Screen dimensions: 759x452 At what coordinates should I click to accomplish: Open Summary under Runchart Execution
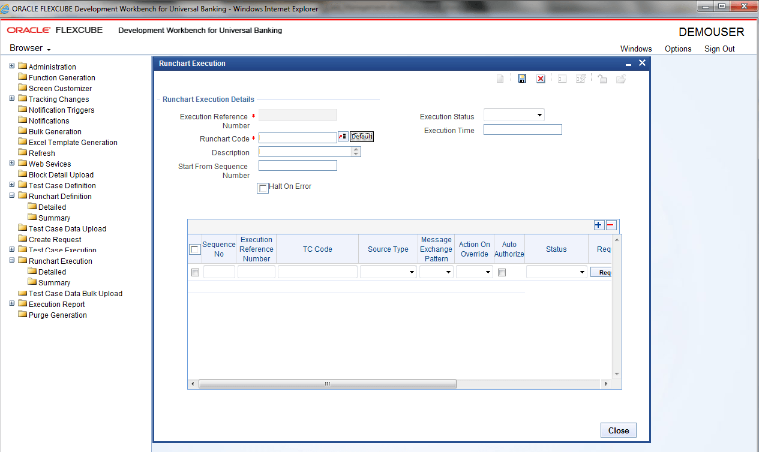click(x=54, y=282)
